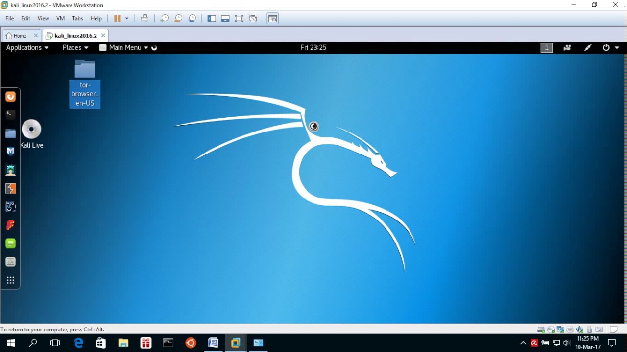Close the Home tab
This screenshot has width=627, height=352.
tap(36, 36)
